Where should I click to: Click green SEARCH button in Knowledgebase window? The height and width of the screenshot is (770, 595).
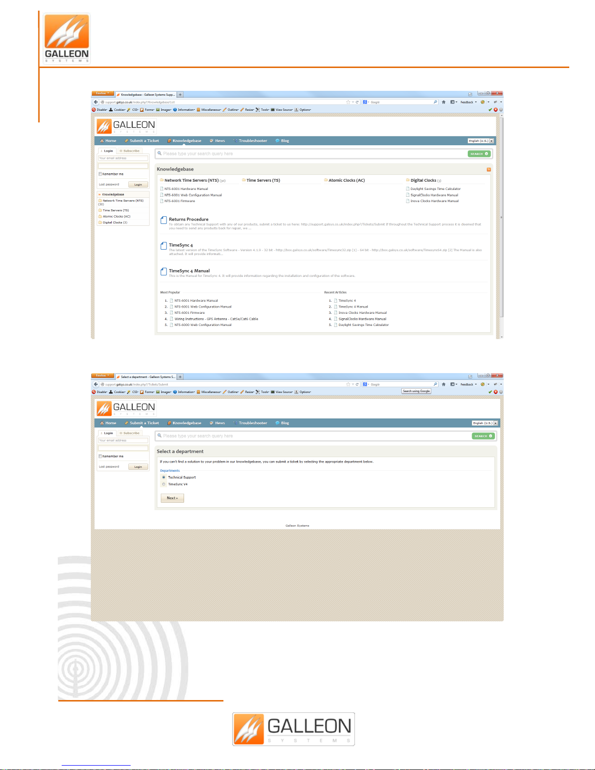pyautogui.click(x=479, y=154)
